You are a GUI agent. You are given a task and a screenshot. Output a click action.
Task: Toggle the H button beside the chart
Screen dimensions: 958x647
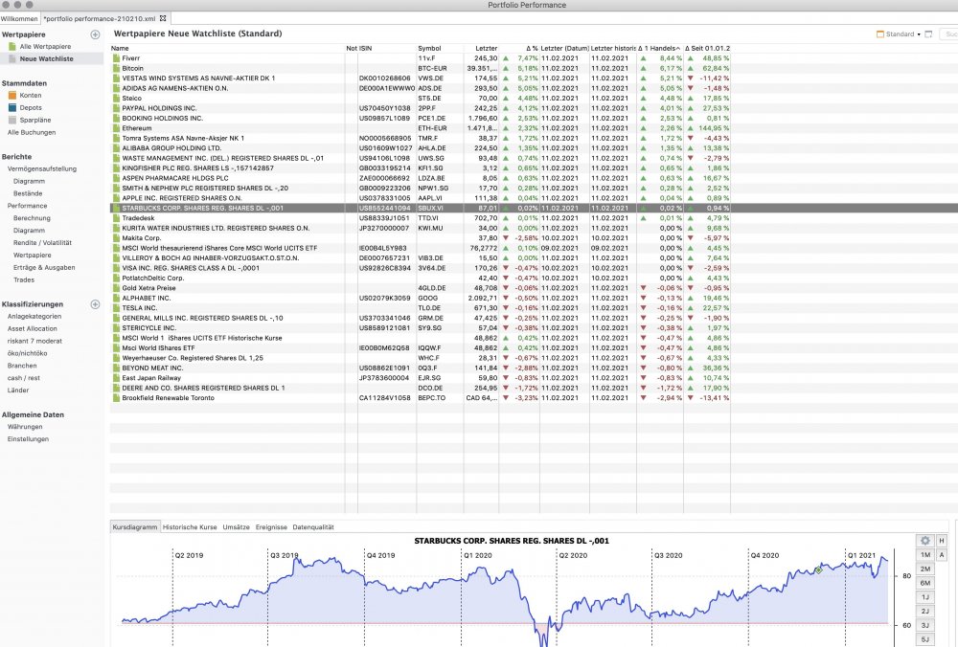point(943,541)
